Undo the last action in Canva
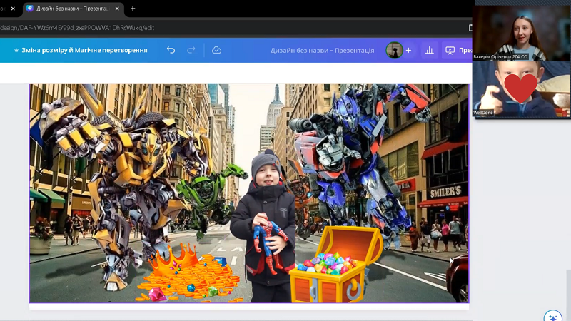 pos(171,50)
